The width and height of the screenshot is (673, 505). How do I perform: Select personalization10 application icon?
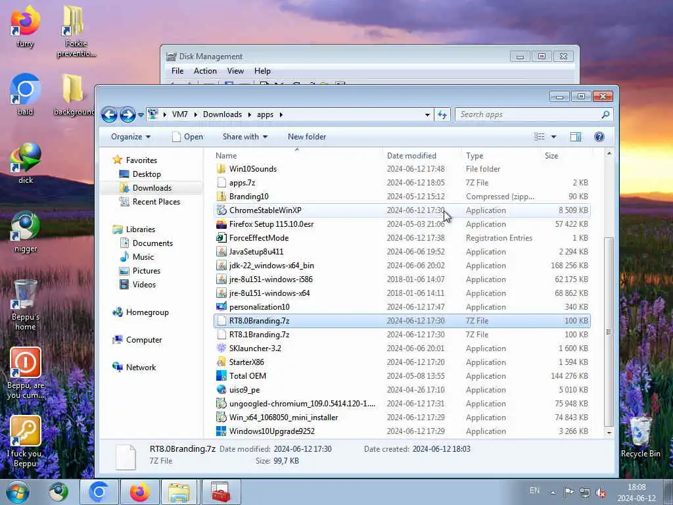pyautogui.click(x=221, y=306)
